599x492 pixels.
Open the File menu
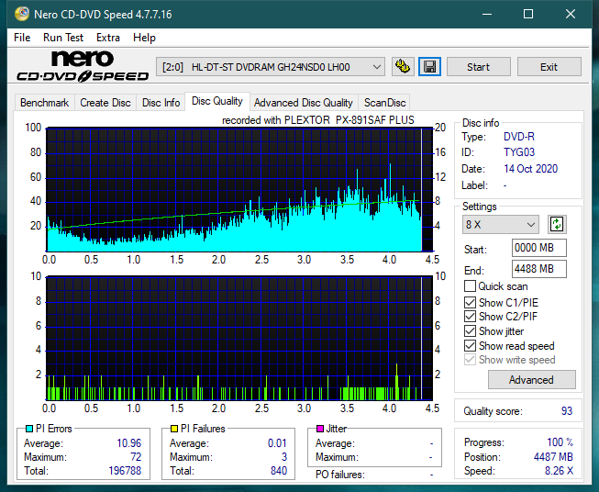22,38
